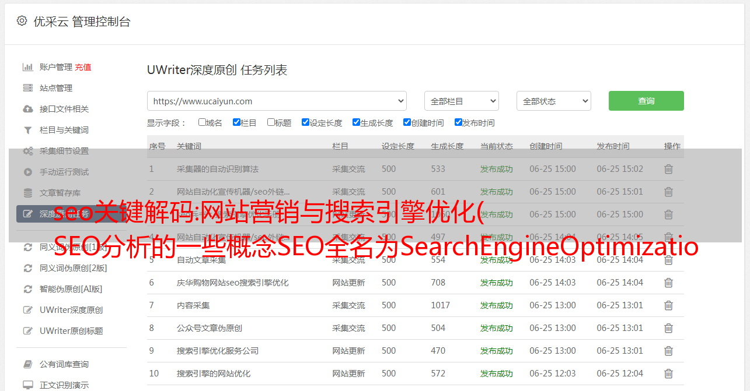750x391 pixels.
Task: Click the 接口文件相关 cloud upload icon
Action: click(27, 109)
